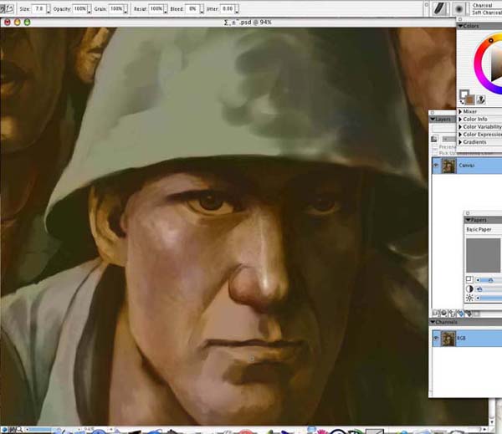The image size is (502, 434).
Task: Select the white main color swatch
Action: tap(464, 94)
